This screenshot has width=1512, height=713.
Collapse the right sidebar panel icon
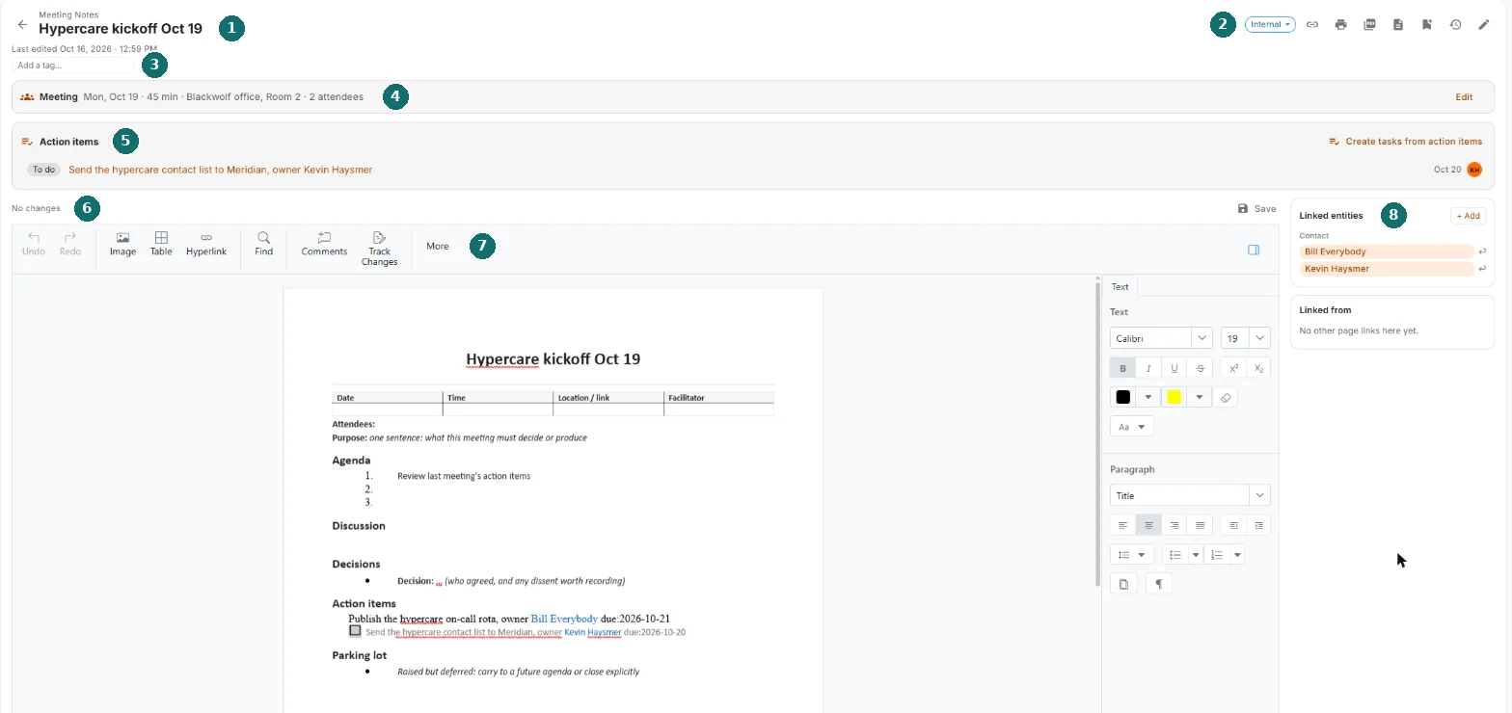(1254, 250)
